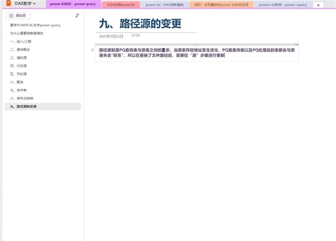Switch to the 2024全新powerbi section tab
The height and width of the screenshot is (241, 336).
(x=121, y=5)
